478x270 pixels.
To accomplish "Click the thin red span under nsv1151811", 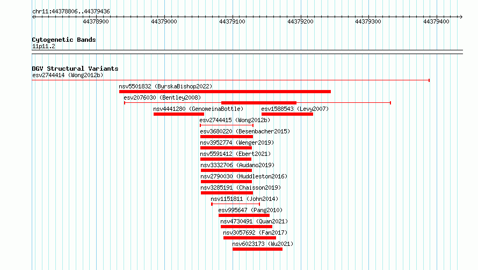I will click(235, 204).
